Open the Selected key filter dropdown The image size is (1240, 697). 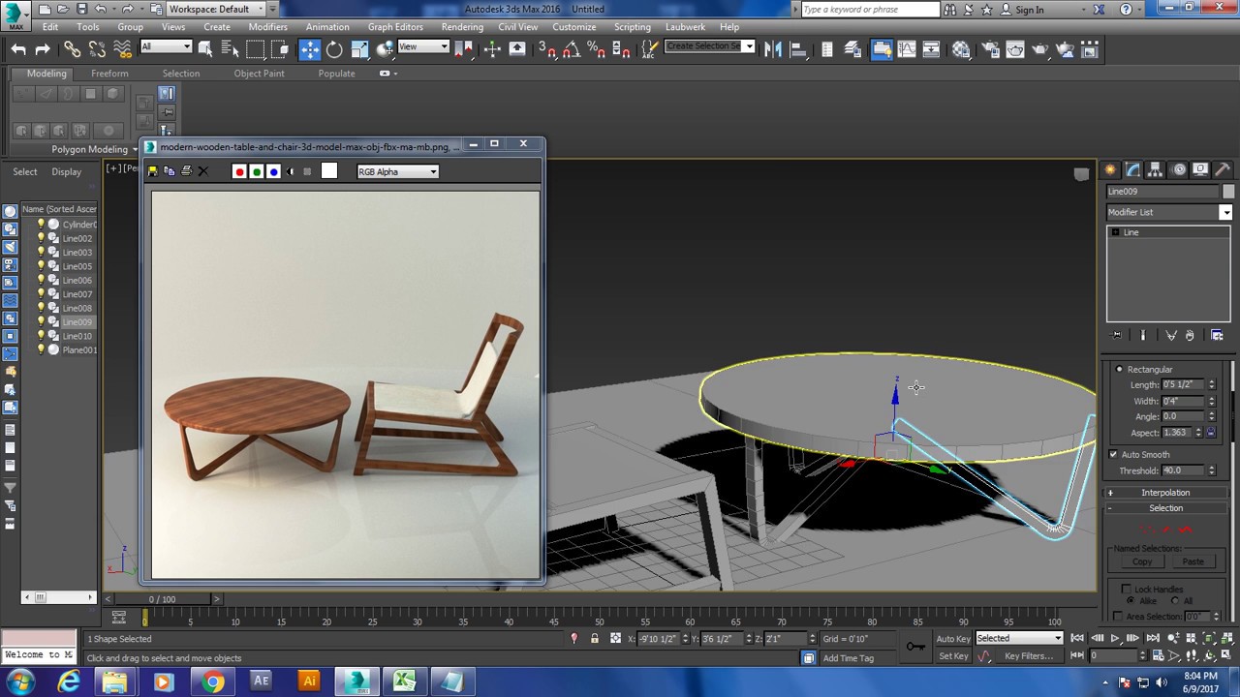click(1019, 638)
